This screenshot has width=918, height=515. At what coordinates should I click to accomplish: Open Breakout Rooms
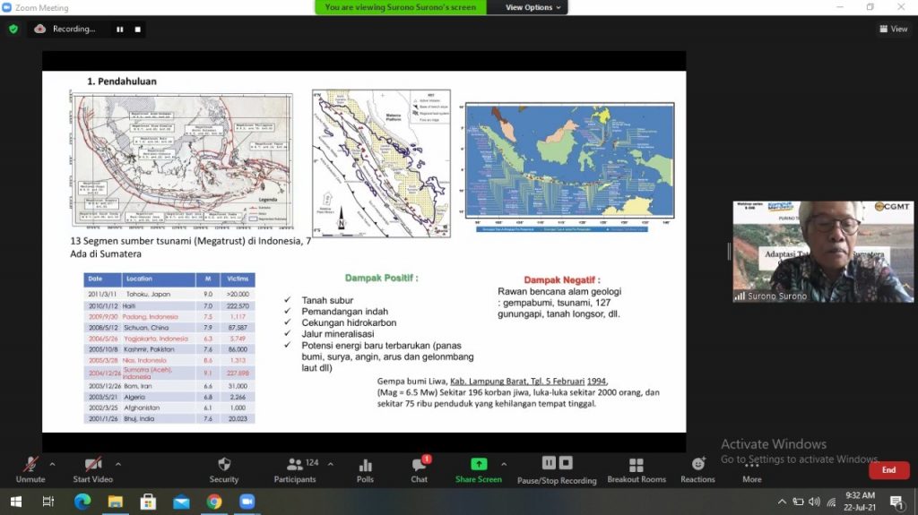tap(637, 470)
